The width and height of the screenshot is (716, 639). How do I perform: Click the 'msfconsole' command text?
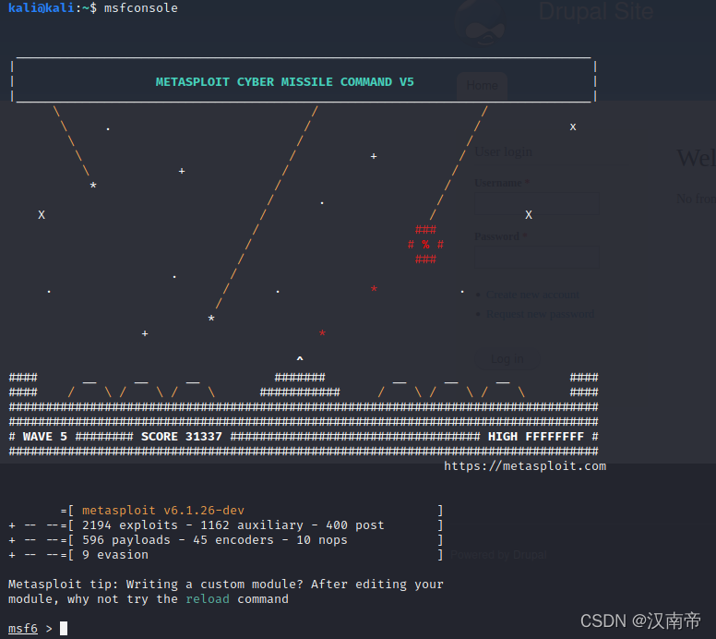coord(140,8)
